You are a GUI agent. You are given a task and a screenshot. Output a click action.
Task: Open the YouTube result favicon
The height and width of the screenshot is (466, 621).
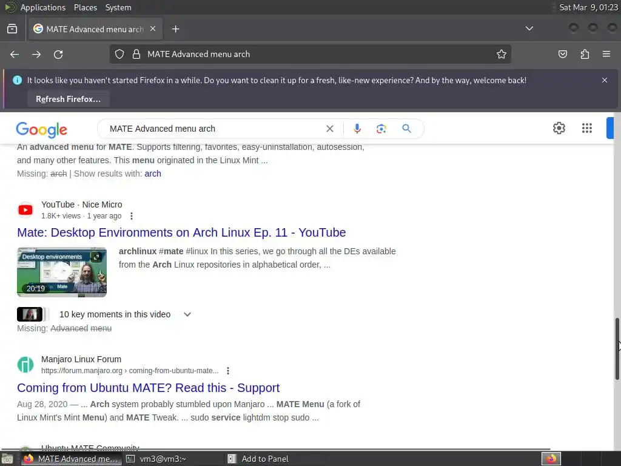25,209
